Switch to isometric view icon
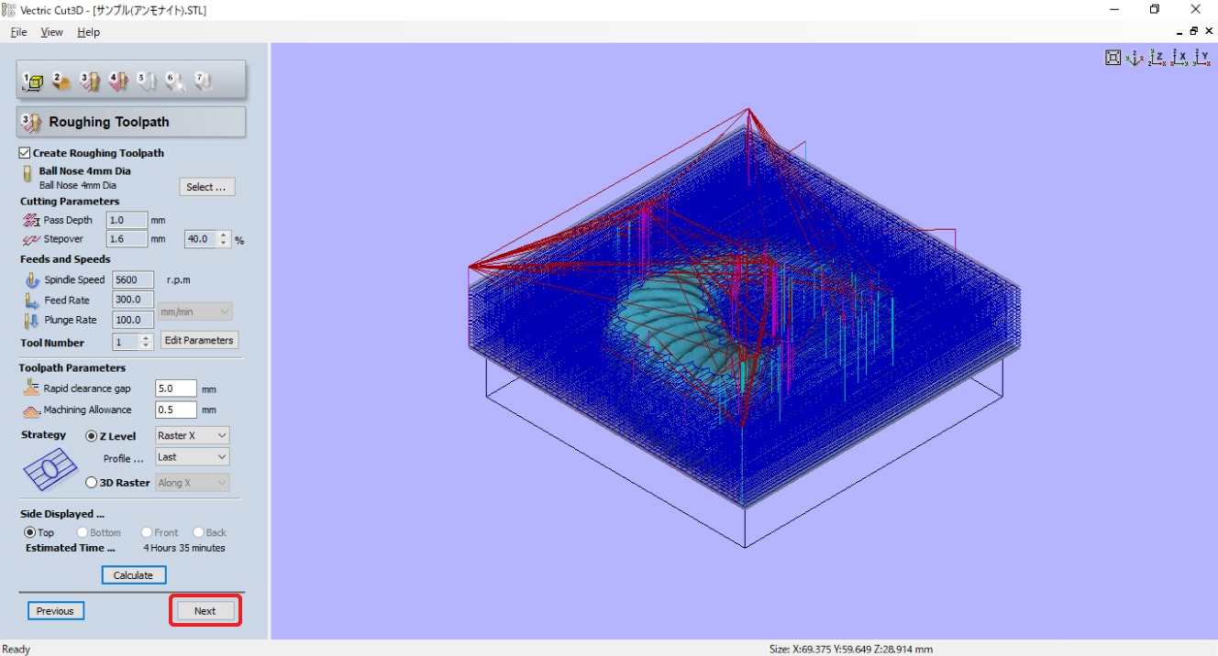This screenshot has height=656, width=1218. click(x=1135, y=58)
